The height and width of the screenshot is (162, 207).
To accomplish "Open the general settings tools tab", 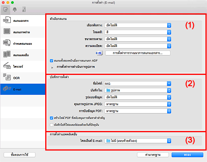I will tap(24, 10).
